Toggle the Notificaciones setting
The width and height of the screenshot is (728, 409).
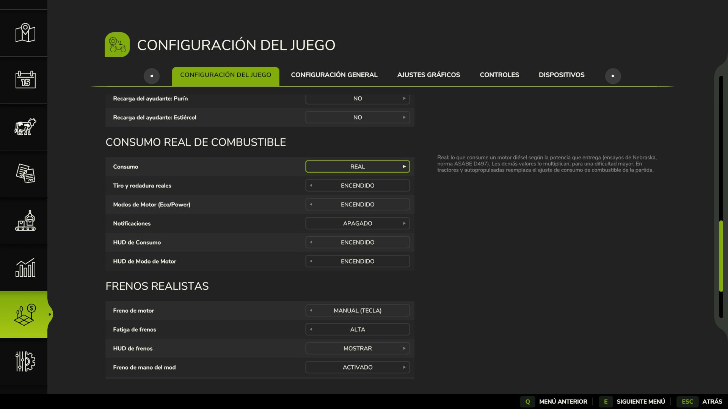[358, 223]
